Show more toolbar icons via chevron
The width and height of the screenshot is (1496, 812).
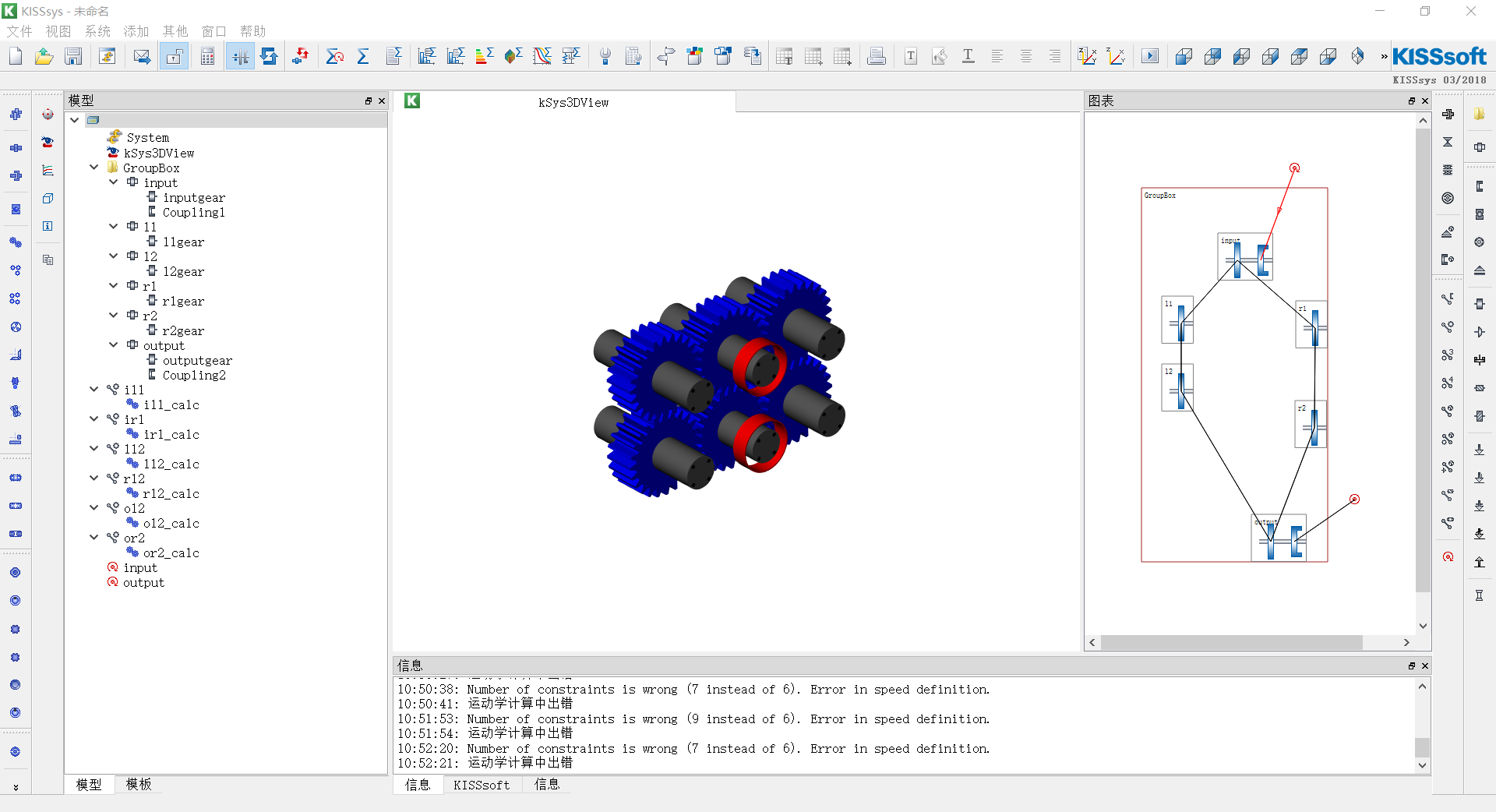coord(1384,56)
